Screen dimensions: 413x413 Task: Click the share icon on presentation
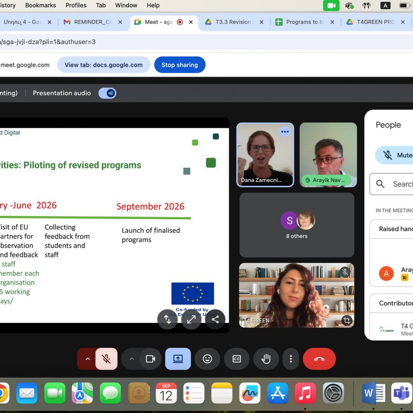[x=215, y=319]
